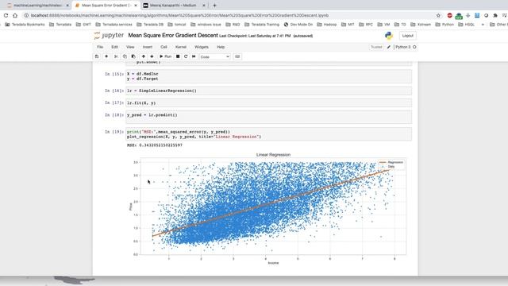The width and height of the screenshot is (508, 286).
Task: Expand more bookmarks chevron
Action: tap(483, 25)
